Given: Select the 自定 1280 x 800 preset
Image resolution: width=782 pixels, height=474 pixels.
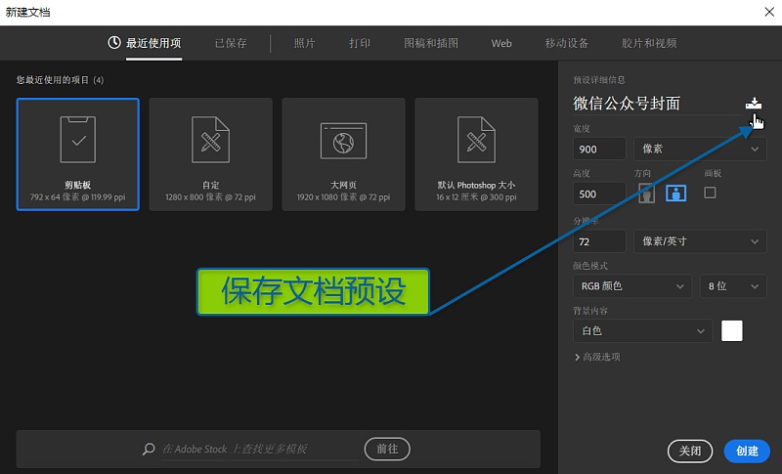Looking at the screenshot, I should (210, 154).
